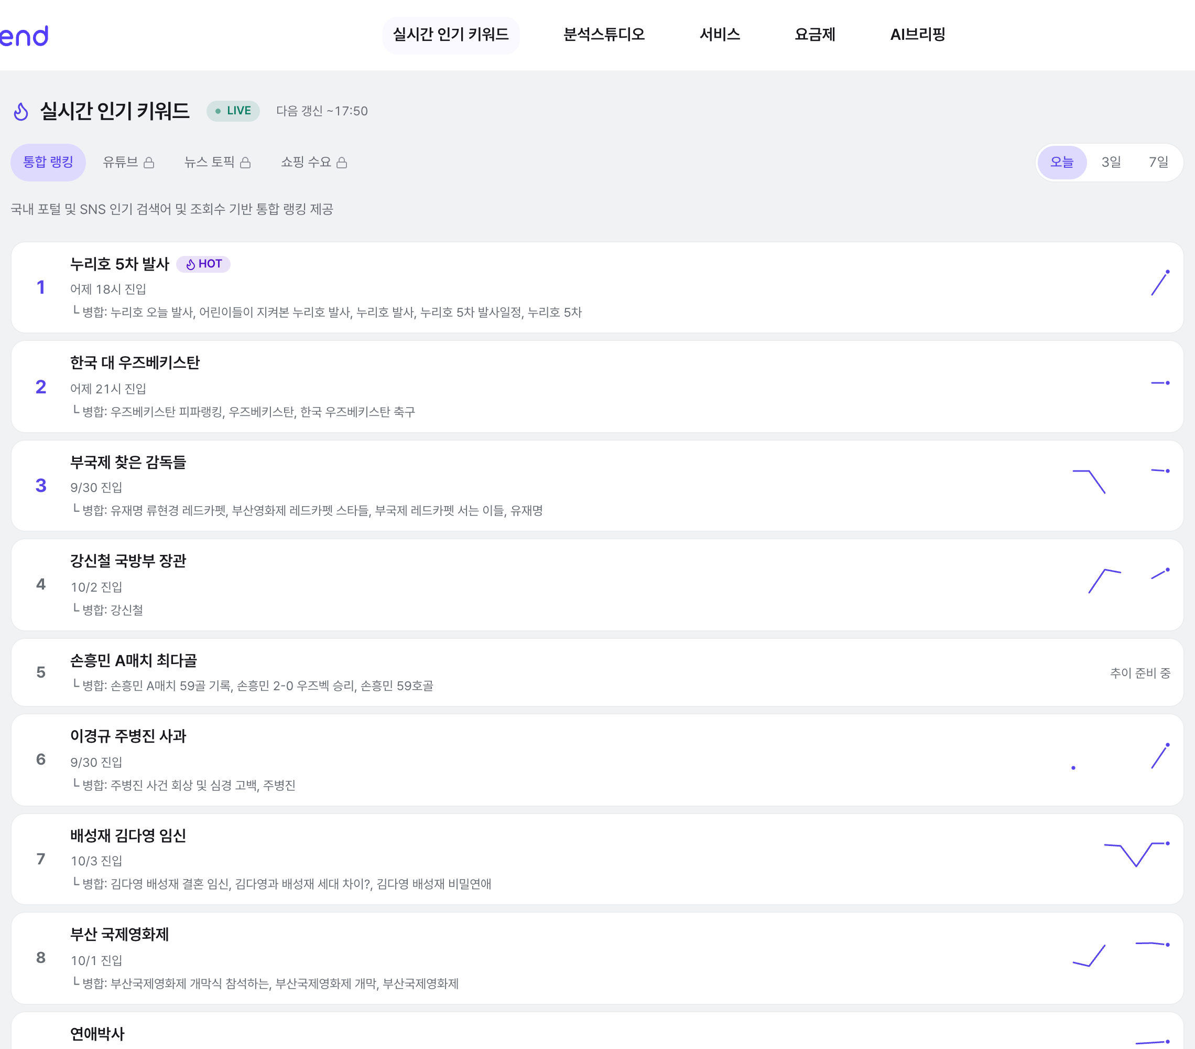This screenshot has width=1195, height=1049.
Task: Go to the 요금제 page
Action: click(x=815, y=35)
